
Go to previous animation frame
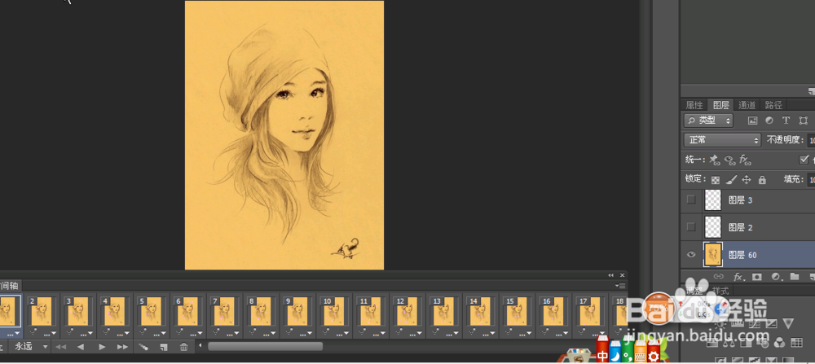click(x=81, y=347)
